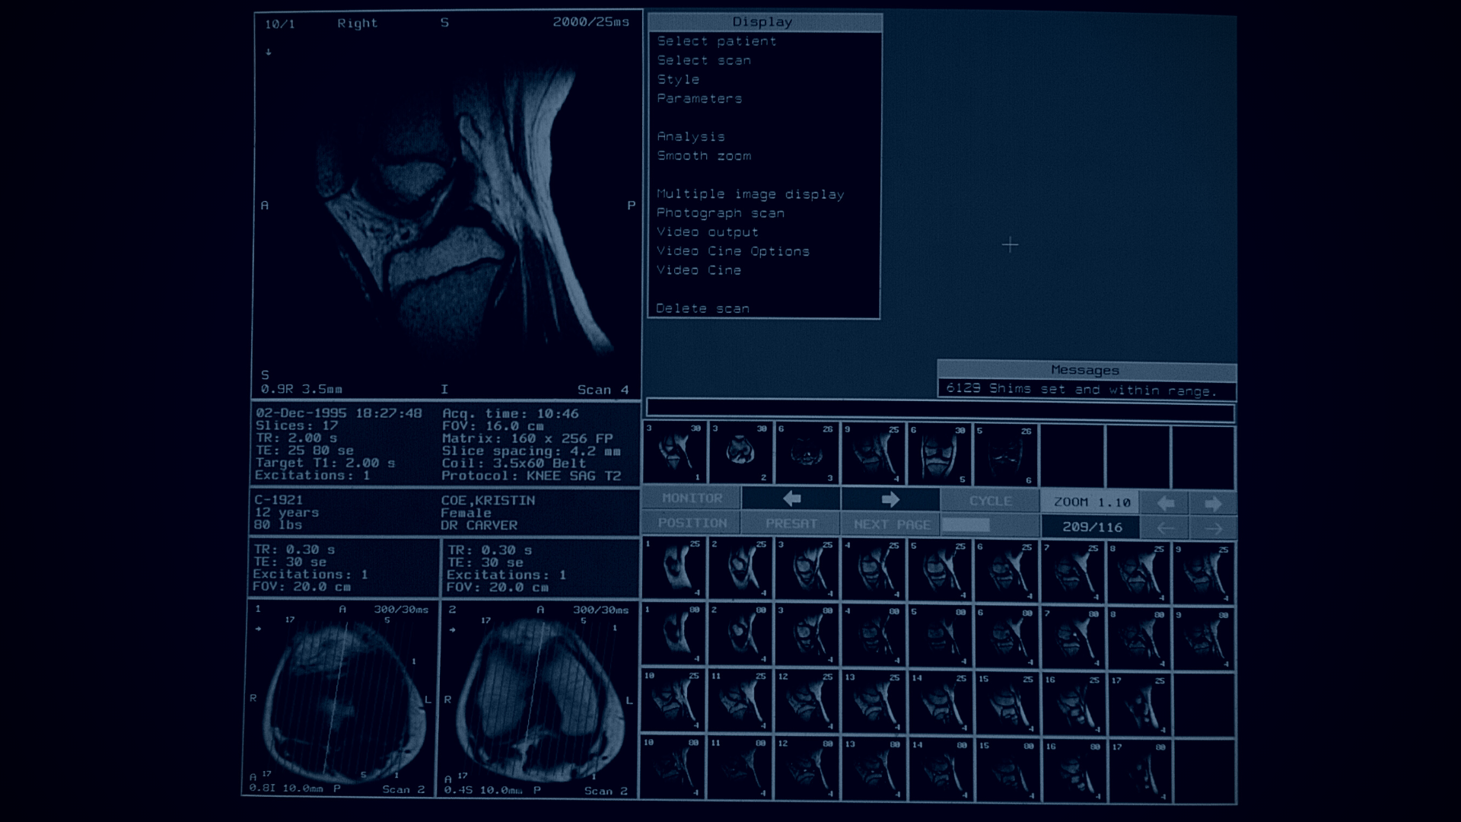
Task: Click the ZOOM 1.10 field
Action: pos(1091,502)
